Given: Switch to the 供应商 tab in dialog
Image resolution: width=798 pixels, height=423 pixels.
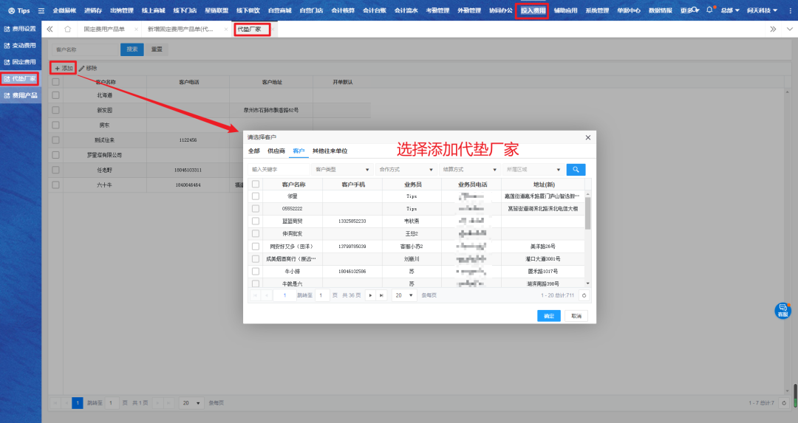Looking at the screenshot, I should pos(276,151).
